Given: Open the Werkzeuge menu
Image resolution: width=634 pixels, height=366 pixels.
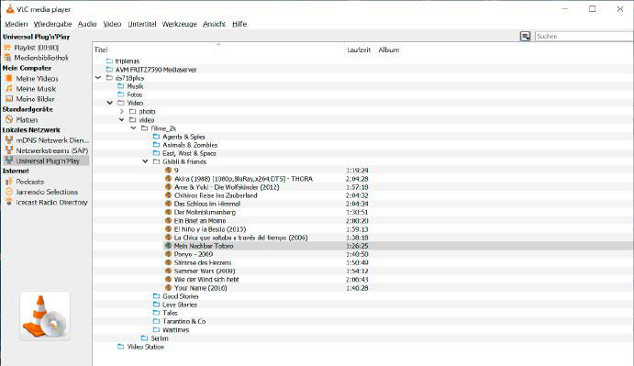Looking at the screenshot, I should click(180, 24).
